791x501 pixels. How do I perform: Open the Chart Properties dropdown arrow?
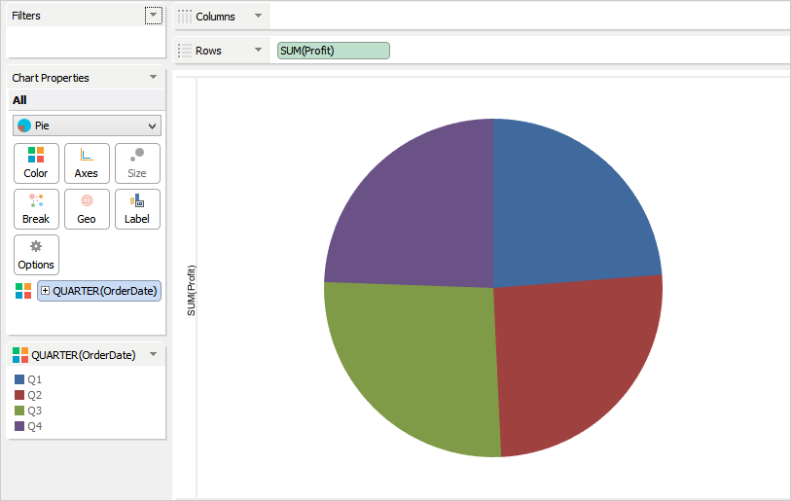point(154,77)
